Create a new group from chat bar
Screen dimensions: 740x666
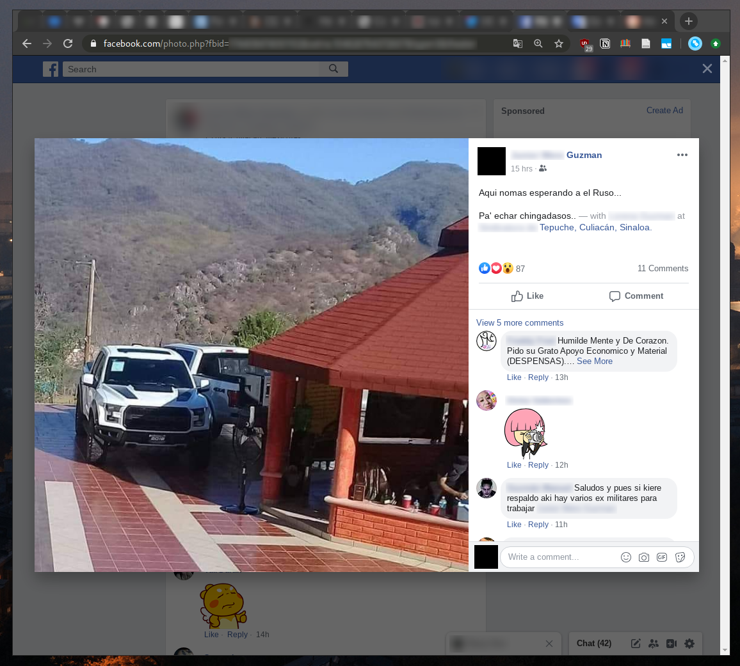pyautogui.click(x=654, y=644)
